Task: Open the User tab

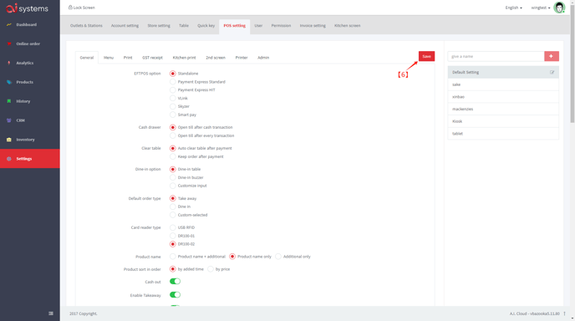Action: (x=258, y=26)
